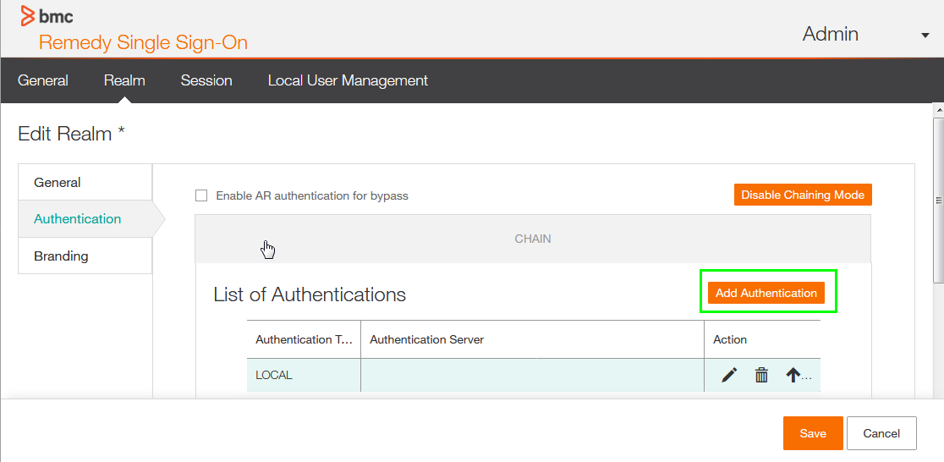Select the LOCAL row cell
Screen dimensions: 944x462
(x=304, y=375)
